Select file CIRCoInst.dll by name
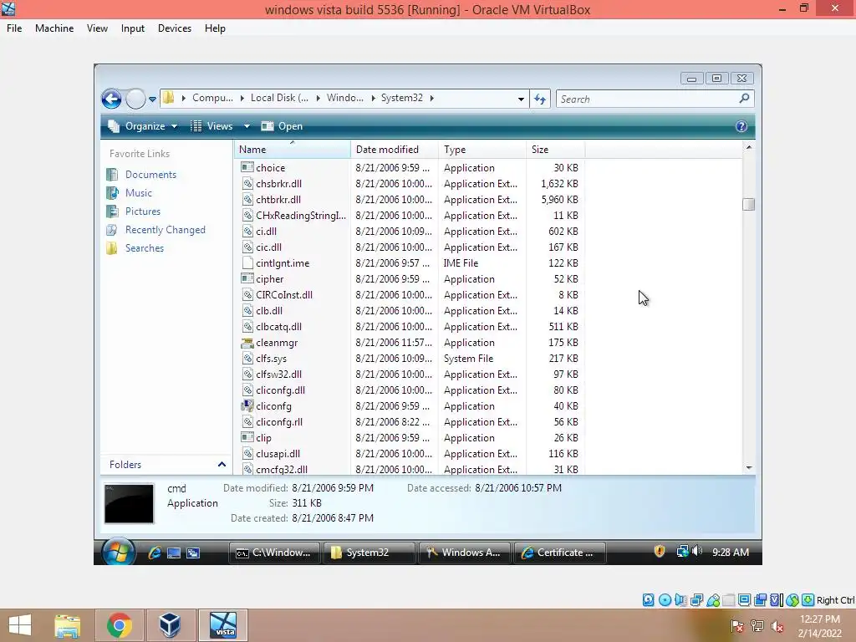 (284, 295)
